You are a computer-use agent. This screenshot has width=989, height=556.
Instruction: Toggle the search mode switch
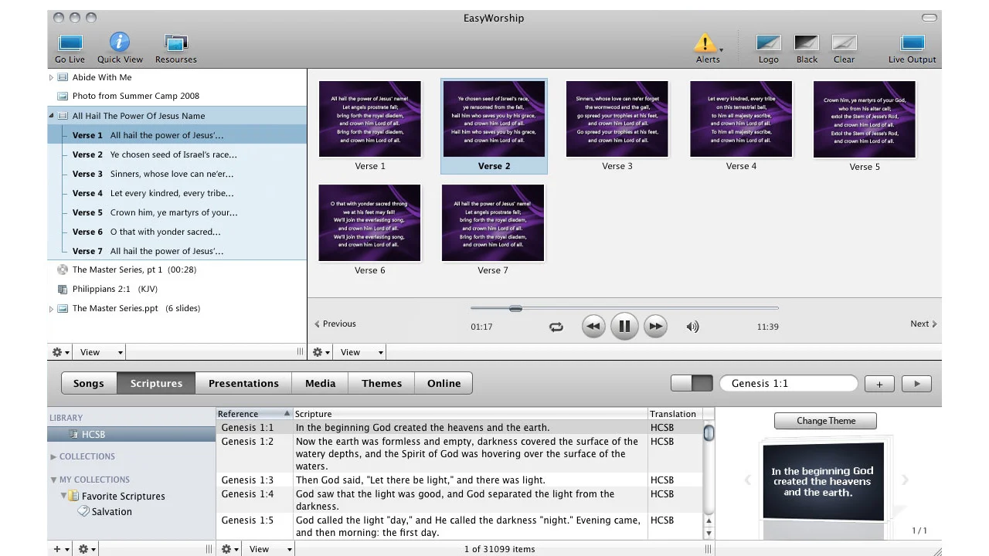pyautogui.click(x=692, y=383)
